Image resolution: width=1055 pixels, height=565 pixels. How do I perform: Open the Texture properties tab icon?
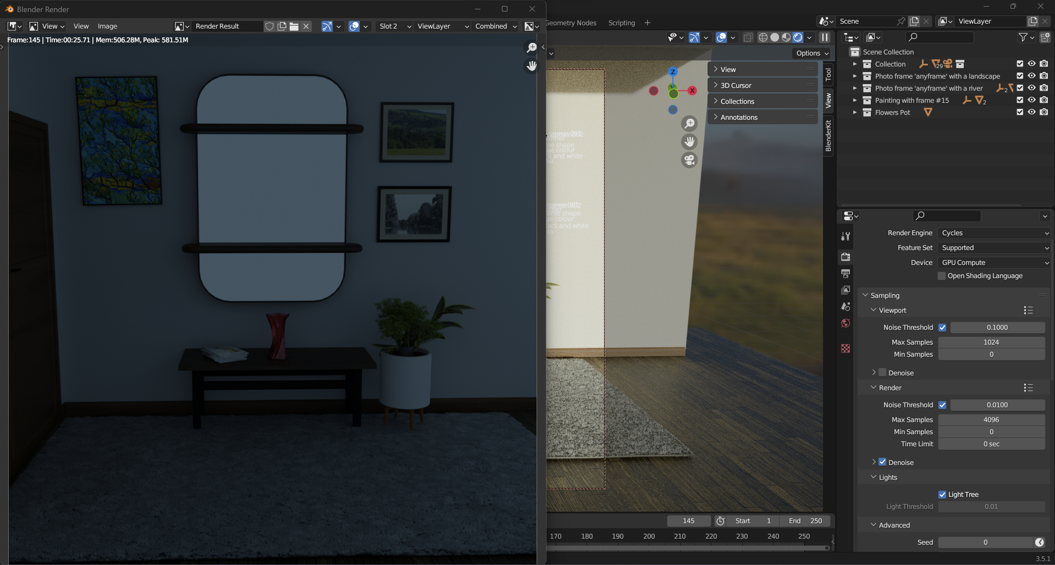tap(846, 348)
